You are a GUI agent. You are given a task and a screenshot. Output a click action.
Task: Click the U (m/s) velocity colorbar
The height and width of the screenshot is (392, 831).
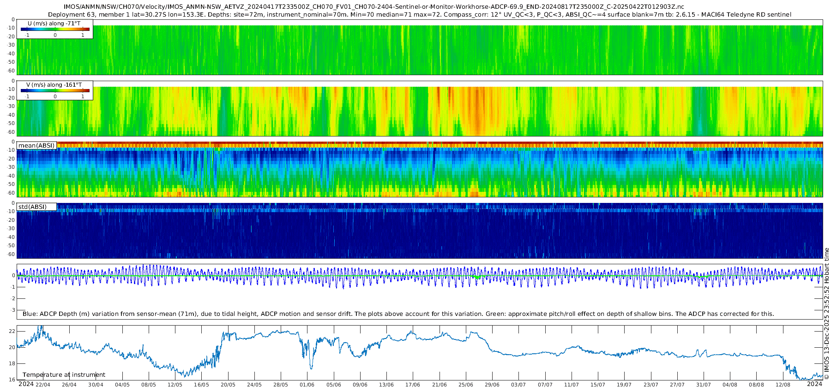pos(55,30)
